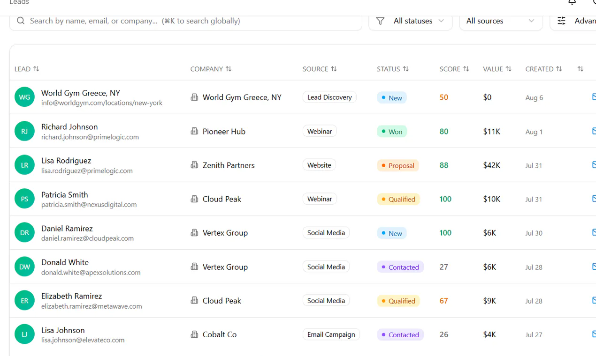The height and width of the screenshot is (356, 596).
Task: Click the ER avatar for Elizabeth Ramirez
Action: click(x=24, y=300)
